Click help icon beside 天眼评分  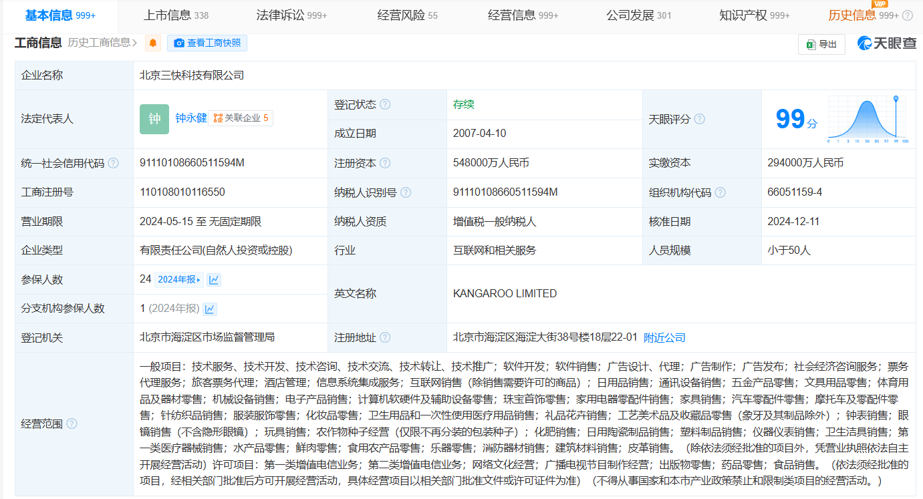coord(699,119)
